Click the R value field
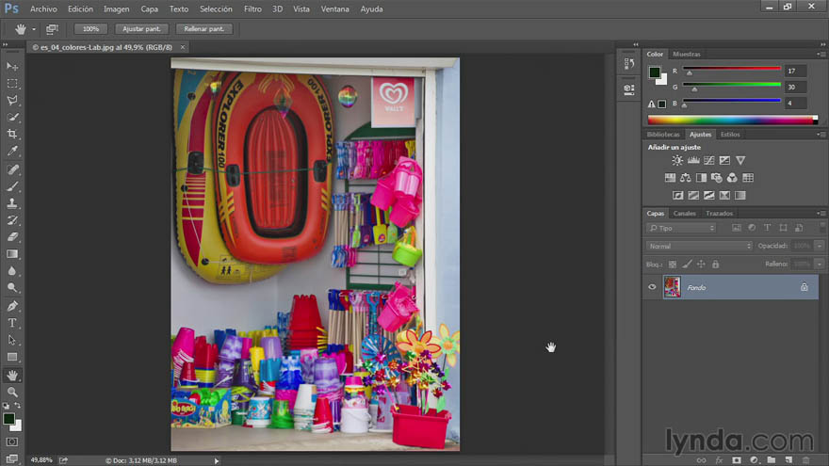This screenshot has height=466, width=829. pos(795,71)
